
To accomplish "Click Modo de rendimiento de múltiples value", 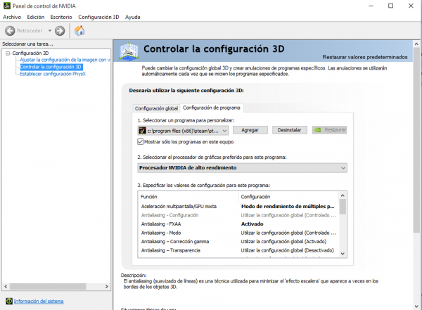I will pos(288,207).
